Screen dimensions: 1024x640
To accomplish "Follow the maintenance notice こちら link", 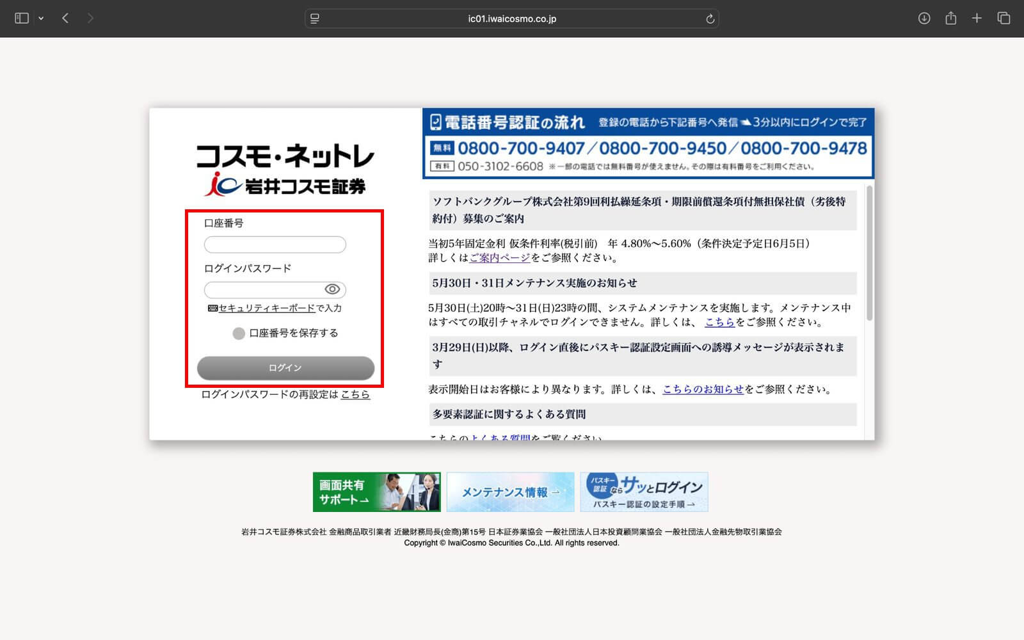I will 719,323.
